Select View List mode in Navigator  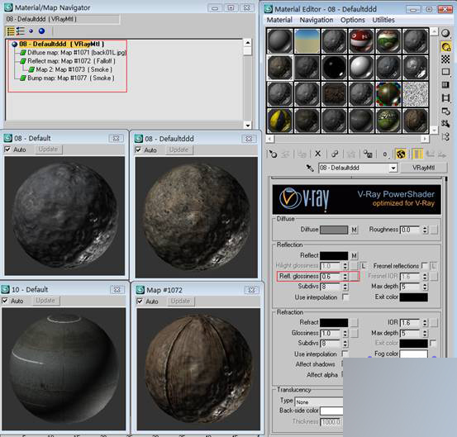point(10,31)
